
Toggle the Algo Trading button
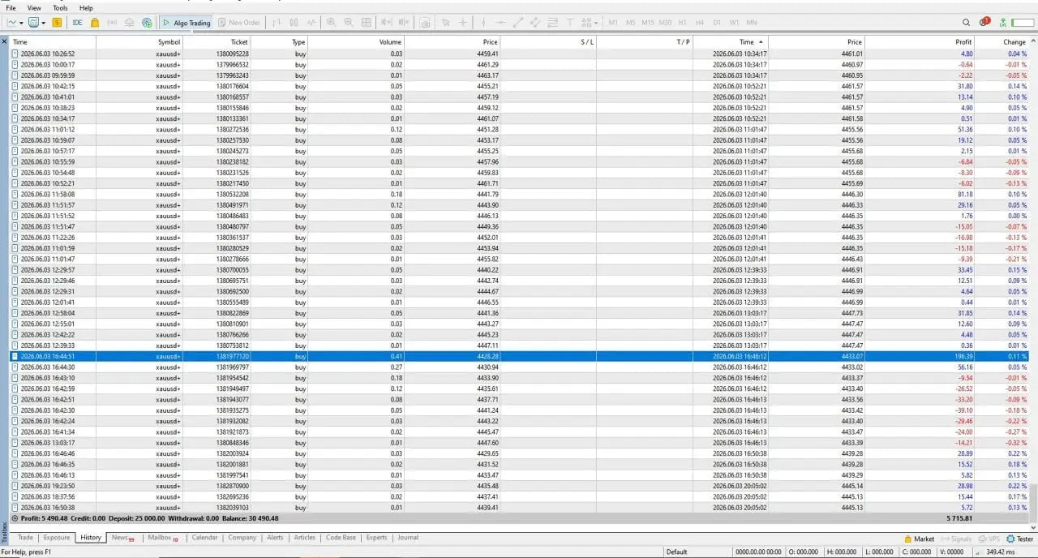point(187,23)
